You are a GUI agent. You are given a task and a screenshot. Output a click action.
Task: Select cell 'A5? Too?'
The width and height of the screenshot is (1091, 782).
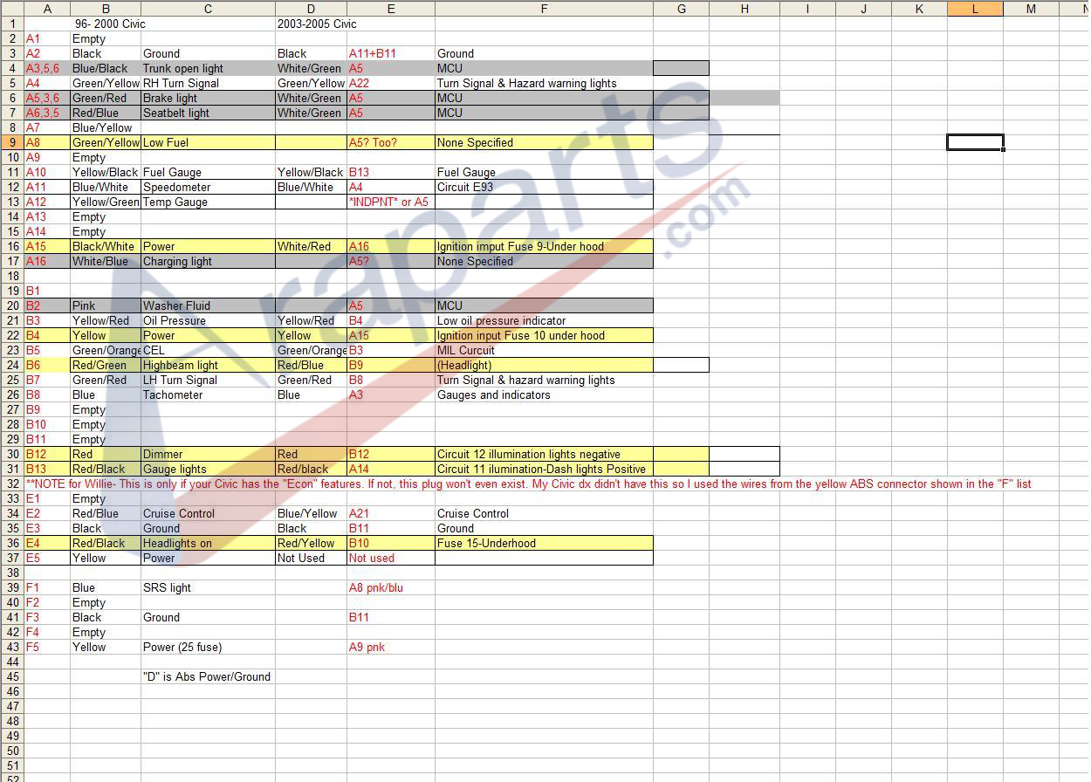point(391,142)
